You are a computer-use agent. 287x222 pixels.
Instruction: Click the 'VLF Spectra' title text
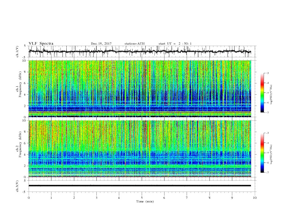[x=41, y=44]
